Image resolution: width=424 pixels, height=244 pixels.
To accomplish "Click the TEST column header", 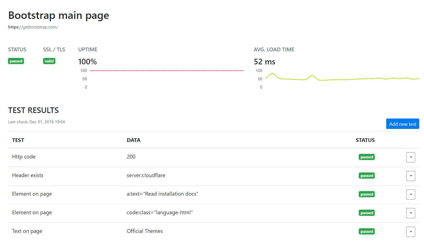I will pyautogui.click(x=18, y=140).
